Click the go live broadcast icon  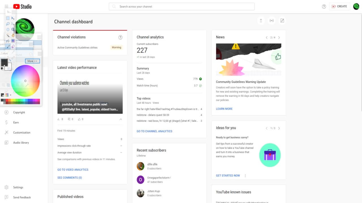click(x=271, y=21)
